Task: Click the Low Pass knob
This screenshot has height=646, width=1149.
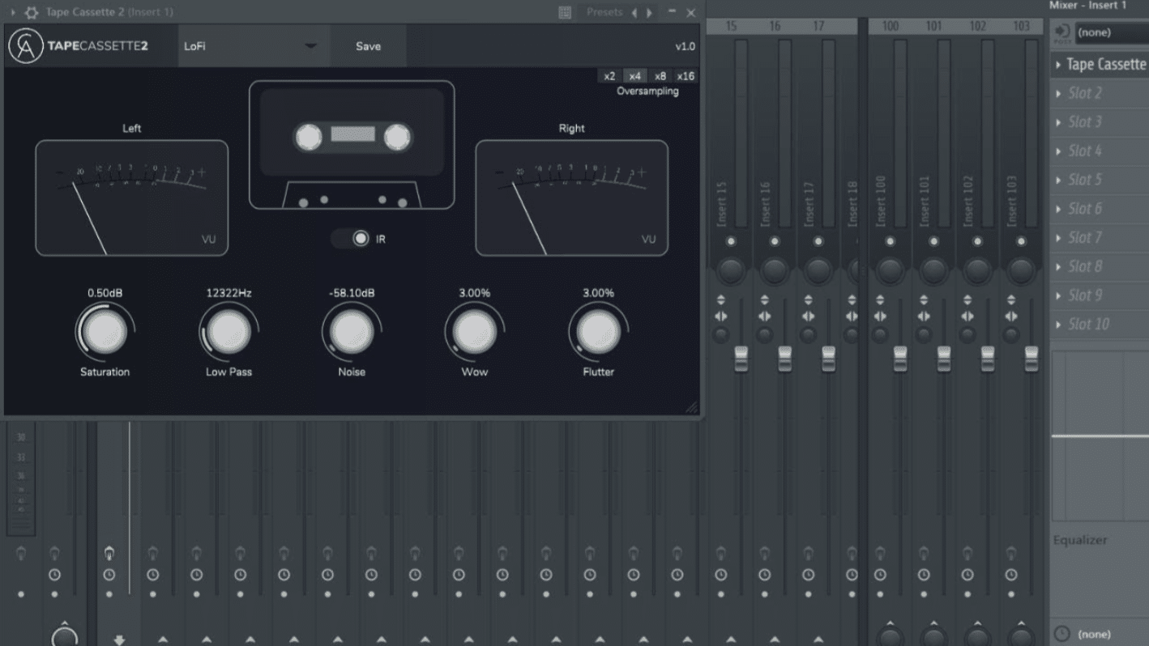Action: point(229,332)
